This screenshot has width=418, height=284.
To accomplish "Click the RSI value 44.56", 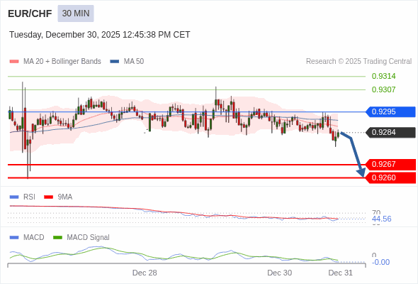I will point(382,219).
